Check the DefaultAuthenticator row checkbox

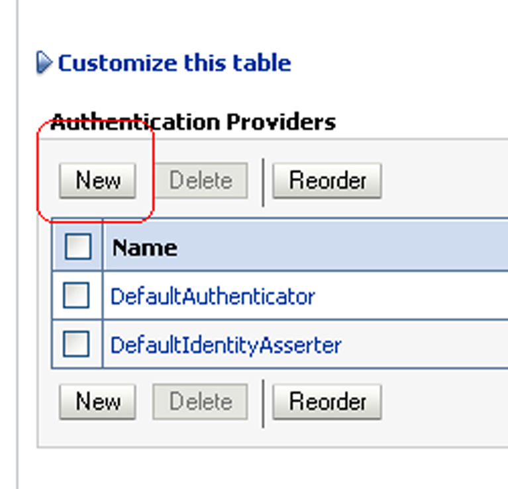point(76,295)
